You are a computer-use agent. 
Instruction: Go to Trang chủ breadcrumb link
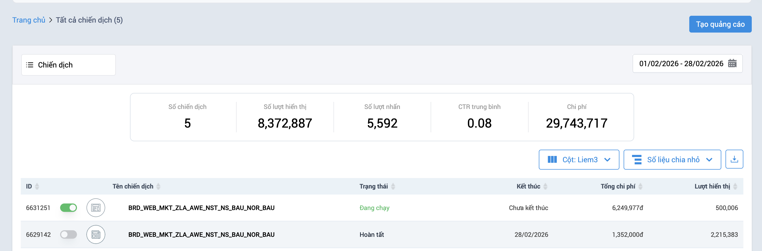pos(29,20)
